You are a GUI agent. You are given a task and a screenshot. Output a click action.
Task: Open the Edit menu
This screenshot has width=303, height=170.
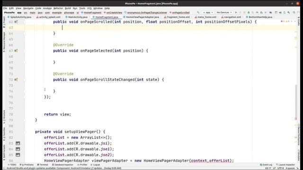click(x=11, y=8)
